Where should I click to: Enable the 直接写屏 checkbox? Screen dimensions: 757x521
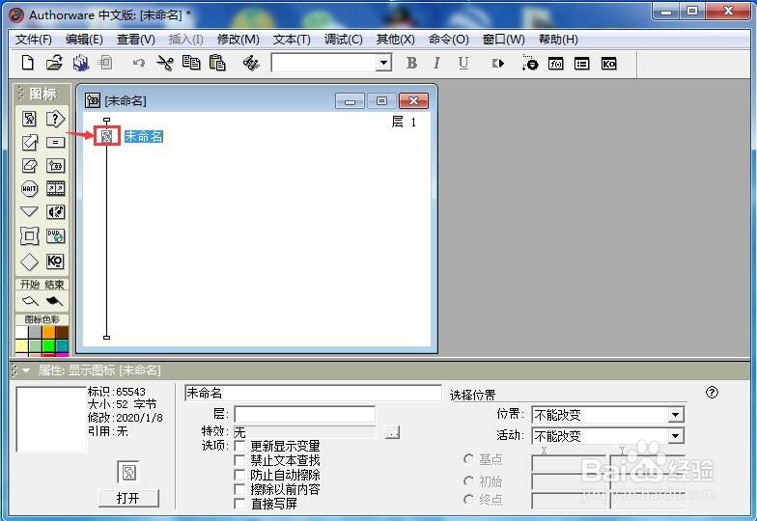(239, 504)
